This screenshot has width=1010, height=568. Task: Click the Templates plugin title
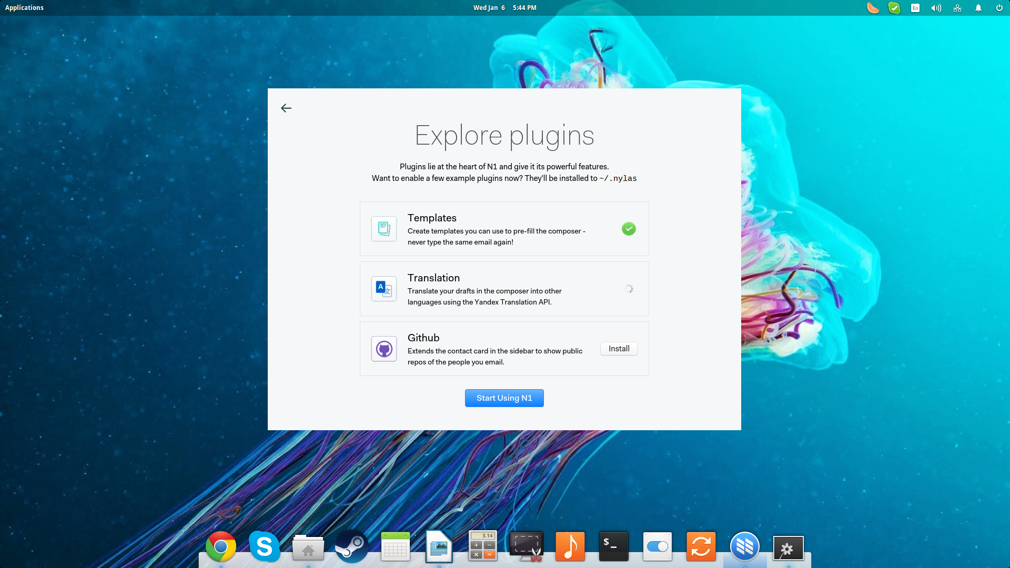(x=432, y=218)
